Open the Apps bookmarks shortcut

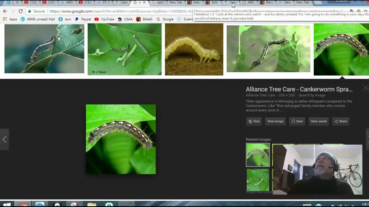coord(10,19)
